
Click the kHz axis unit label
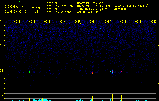click(2, 20)
